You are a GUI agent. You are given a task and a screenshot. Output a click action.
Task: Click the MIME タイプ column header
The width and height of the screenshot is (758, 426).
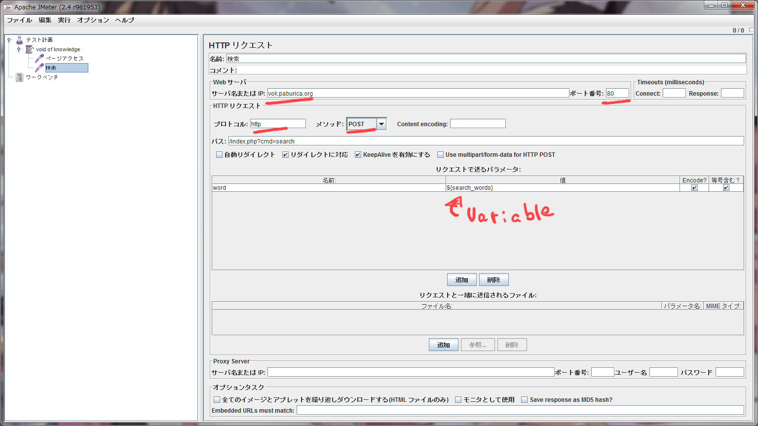[723, 306]
